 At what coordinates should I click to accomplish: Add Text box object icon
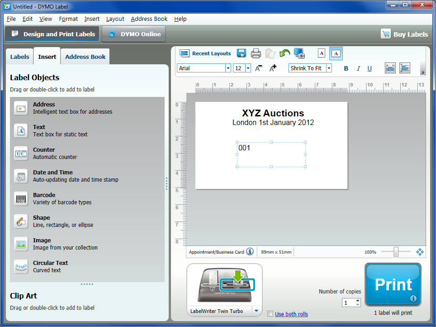(x=21, y=130)
